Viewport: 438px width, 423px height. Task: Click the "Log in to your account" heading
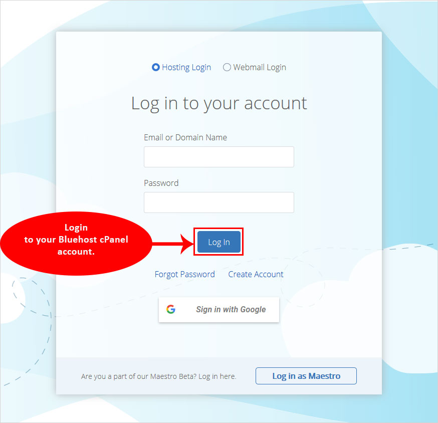pyautogui.click(x=219, y=104)
